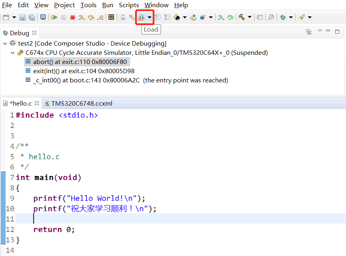The image size is (346, 256).
Task: Click the blue sphere with sparkle icon
Action: [x=203, y=17]
